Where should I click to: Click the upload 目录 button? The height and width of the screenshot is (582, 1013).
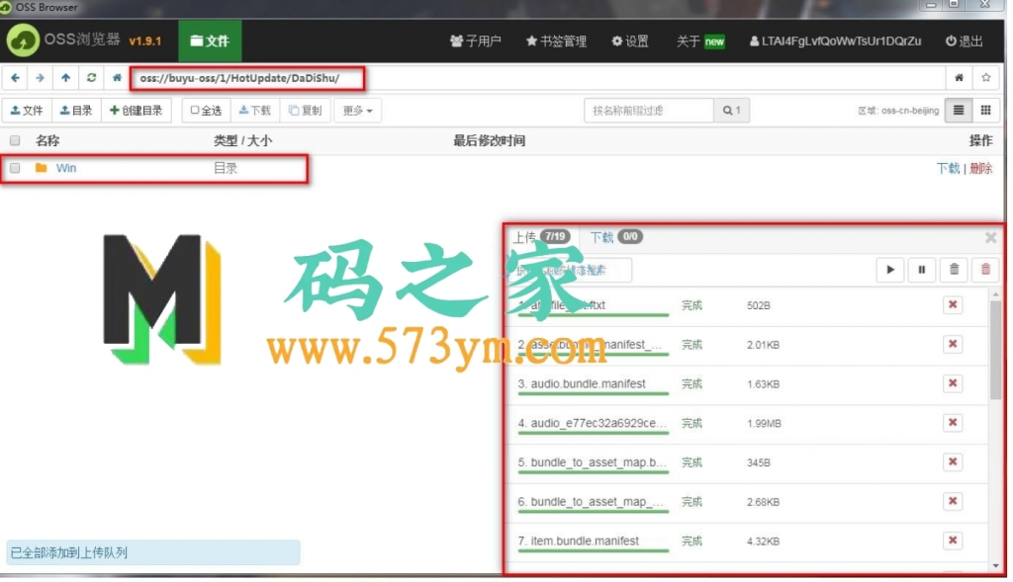coord(76,111)
